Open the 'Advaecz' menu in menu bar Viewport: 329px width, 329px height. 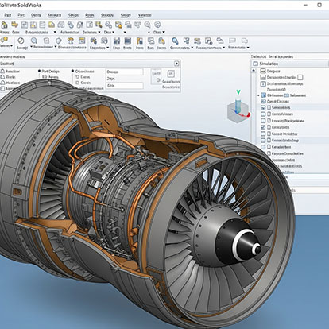54,15
